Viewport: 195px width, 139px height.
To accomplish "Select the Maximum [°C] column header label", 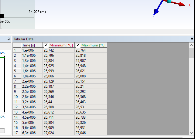I will pyautogui.click(x=93, y=45).
